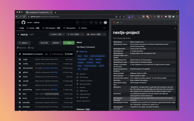Open the green Code dropdown
194x121 pixels.
click(69, 43)
